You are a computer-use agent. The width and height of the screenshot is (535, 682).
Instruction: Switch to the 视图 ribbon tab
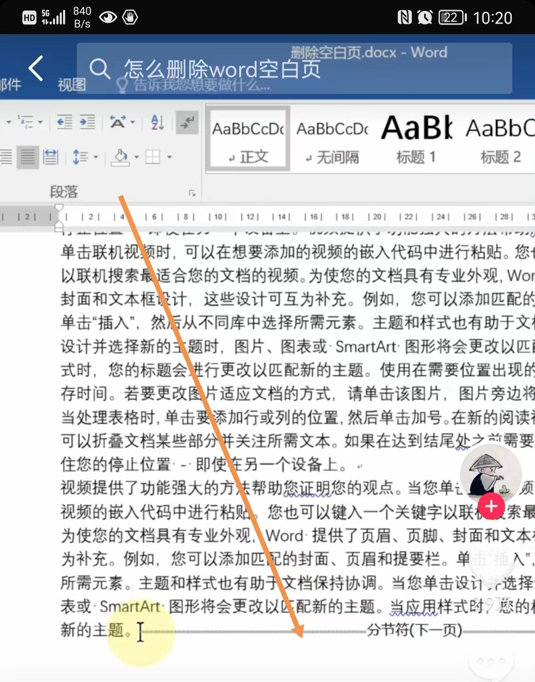(71, 85)
